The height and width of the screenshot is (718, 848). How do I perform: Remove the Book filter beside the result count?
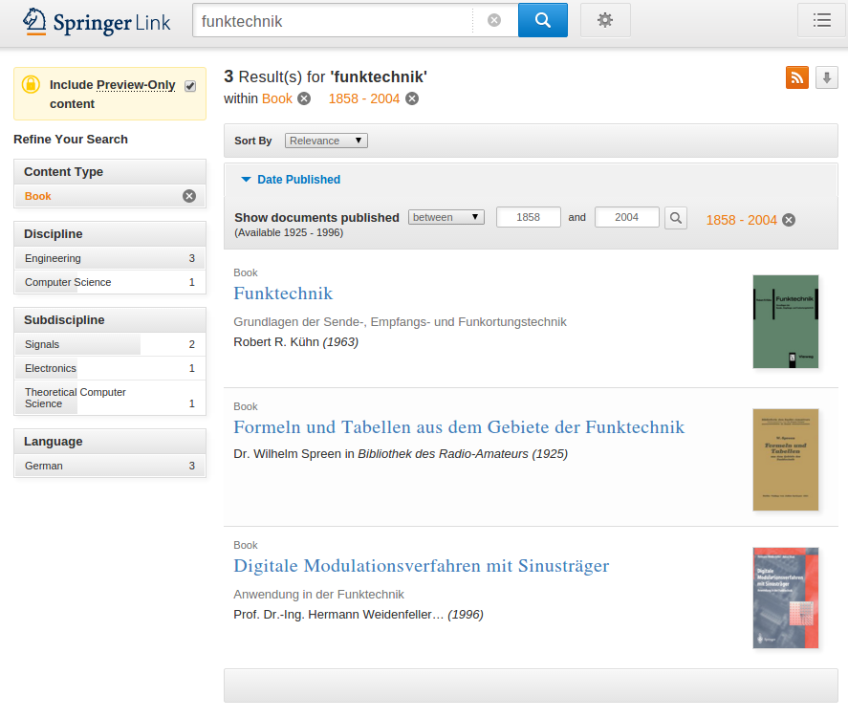[304, 98]
